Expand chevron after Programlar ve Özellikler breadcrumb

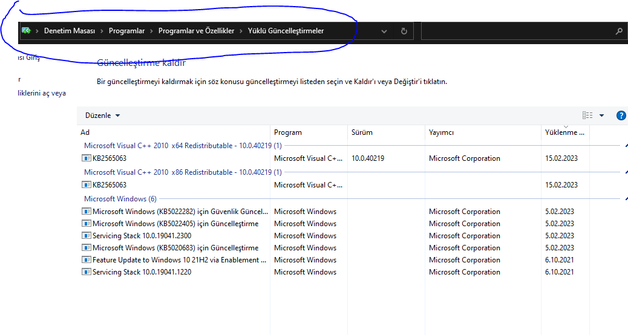(x=241, y=31)
